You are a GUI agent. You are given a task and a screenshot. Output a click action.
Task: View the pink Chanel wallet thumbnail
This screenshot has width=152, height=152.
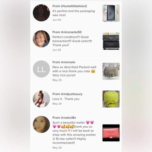(x=111, y=133)
